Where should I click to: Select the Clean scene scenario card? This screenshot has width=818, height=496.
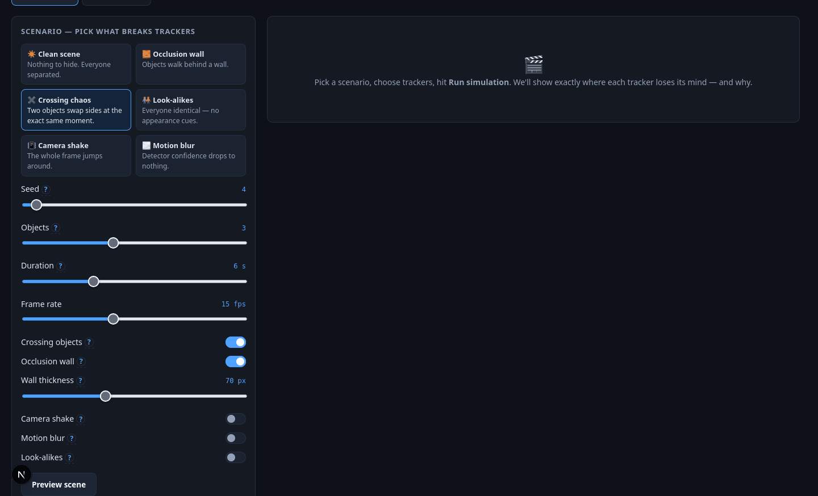point(76,64)
